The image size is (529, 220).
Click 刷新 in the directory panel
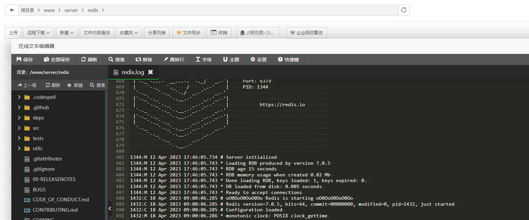pyautogui.click(x=53, y=85)
